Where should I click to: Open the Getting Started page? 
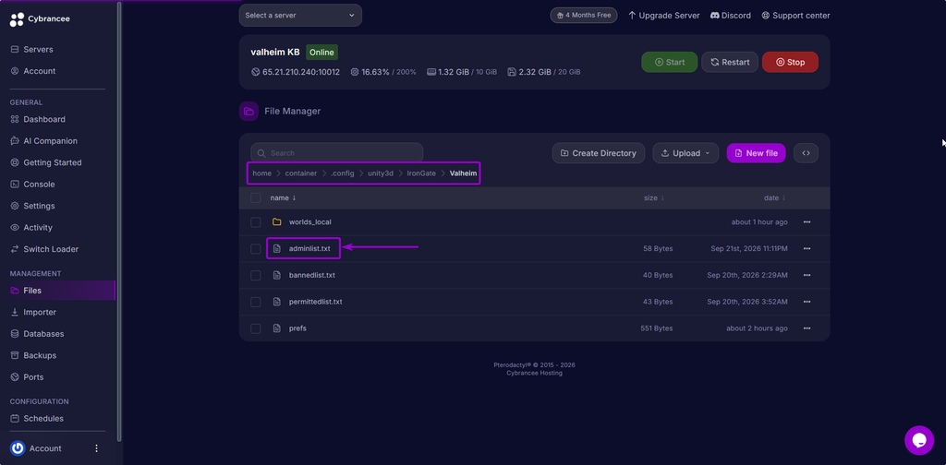[x=52, y=162]
